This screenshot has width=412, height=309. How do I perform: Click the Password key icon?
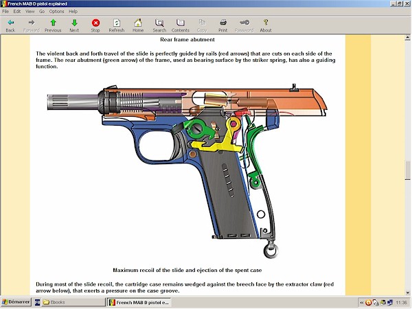tap(244, 26)
